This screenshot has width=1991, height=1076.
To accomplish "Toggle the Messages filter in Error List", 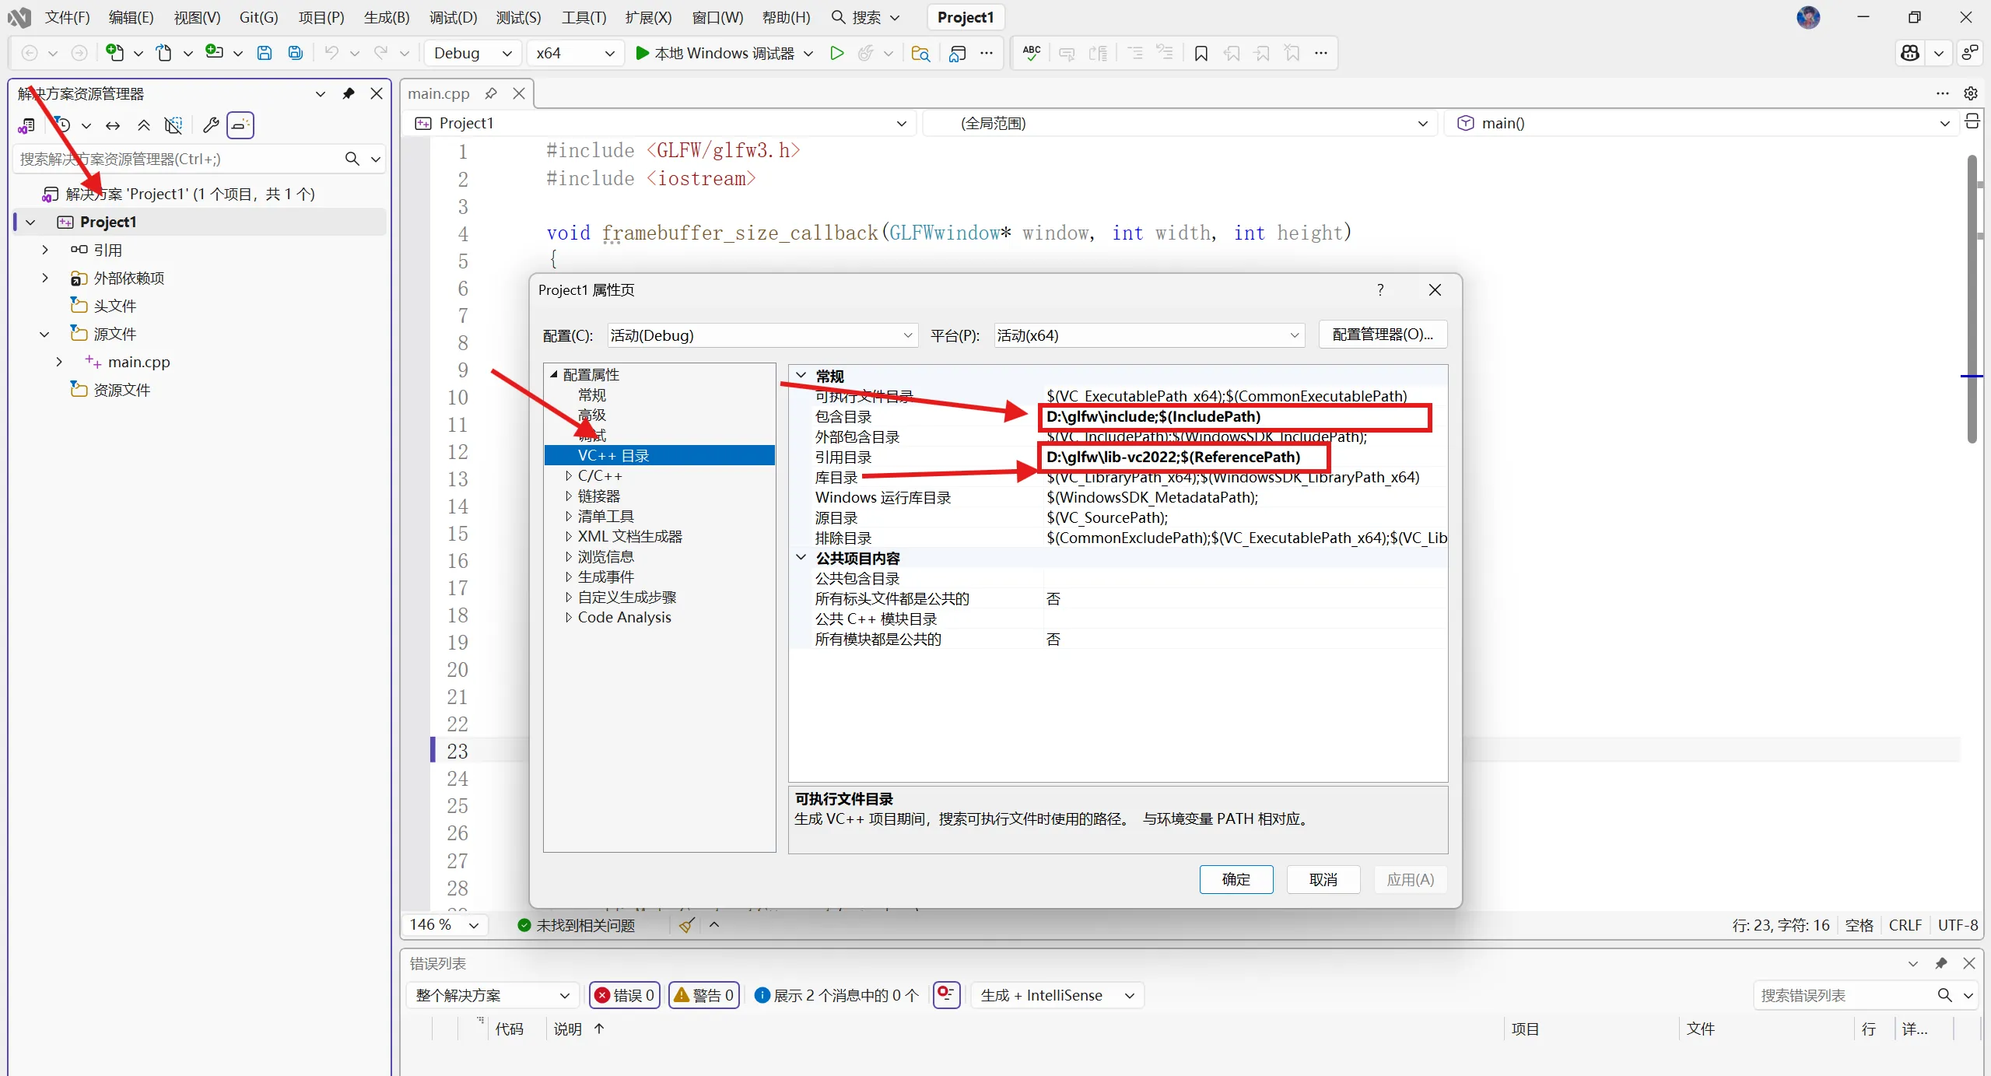I will click(x=837, y=995).
